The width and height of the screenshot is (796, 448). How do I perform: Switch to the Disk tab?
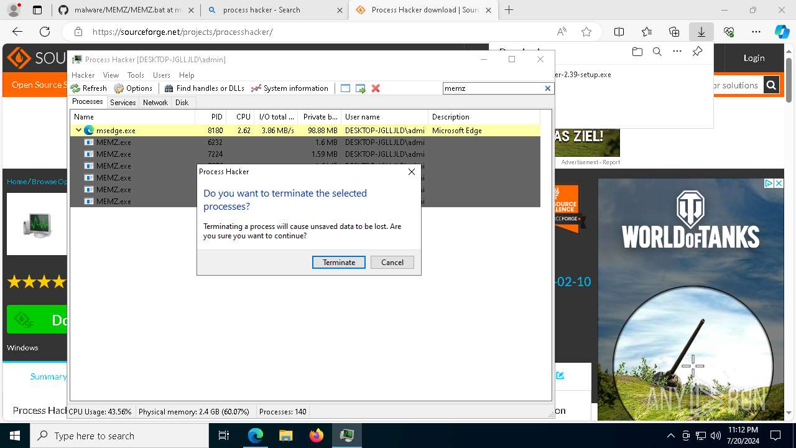click(182, 103)
